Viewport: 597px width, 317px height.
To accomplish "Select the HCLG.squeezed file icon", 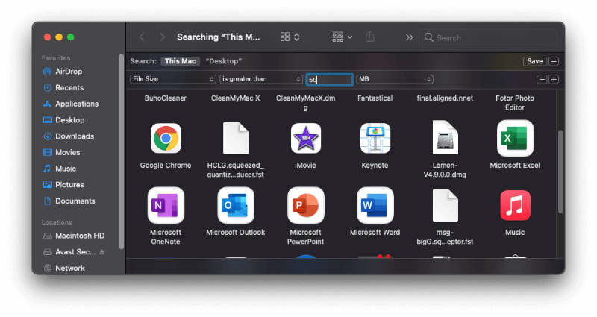I will (236, 138).
